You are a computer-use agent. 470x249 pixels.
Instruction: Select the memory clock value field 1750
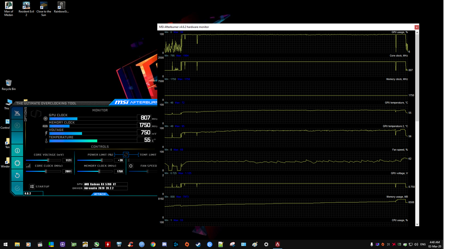[x=119, y=171]
